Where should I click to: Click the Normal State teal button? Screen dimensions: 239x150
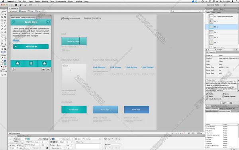click(x=74, y=110)
